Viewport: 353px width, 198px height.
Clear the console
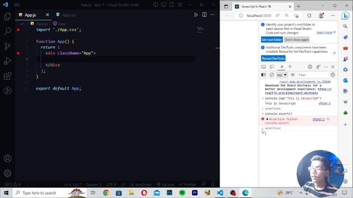coord(272,75)
